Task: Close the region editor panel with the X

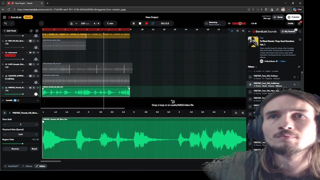Action: click(4, 113)
